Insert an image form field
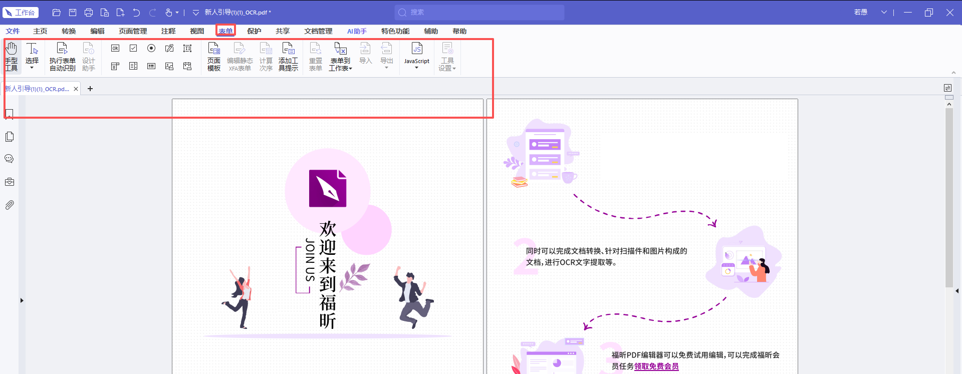The height and width of the screenshot is (374, 962). 169,66
